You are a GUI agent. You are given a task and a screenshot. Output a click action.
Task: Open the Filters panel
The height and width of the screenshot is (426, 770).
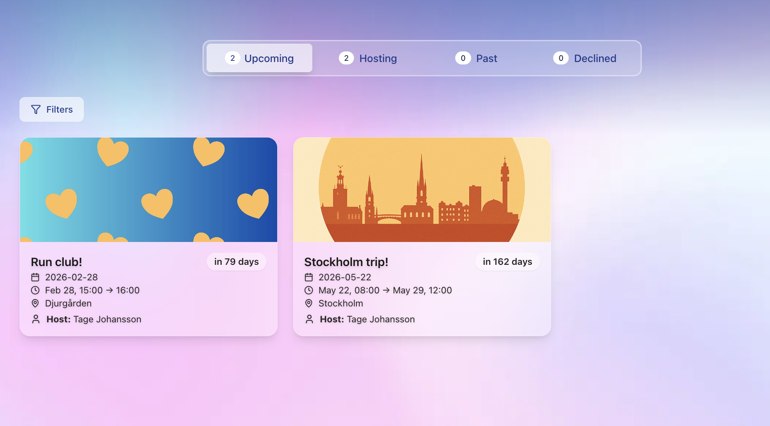pos(52,109)
